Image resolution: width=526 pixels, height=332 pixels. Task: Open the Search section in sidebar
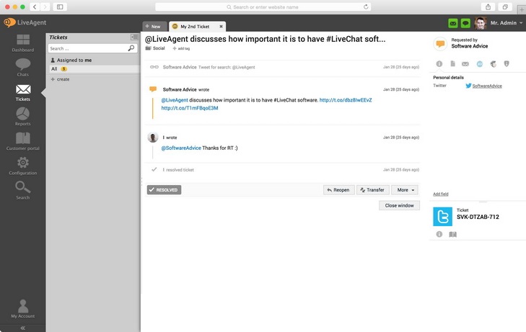(23, 190)
